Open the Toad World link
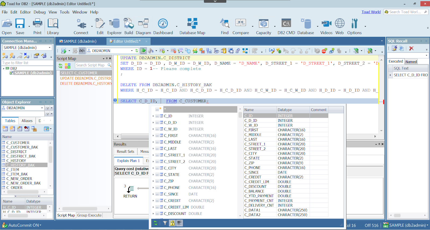430x230 pixels. [371, 12]
